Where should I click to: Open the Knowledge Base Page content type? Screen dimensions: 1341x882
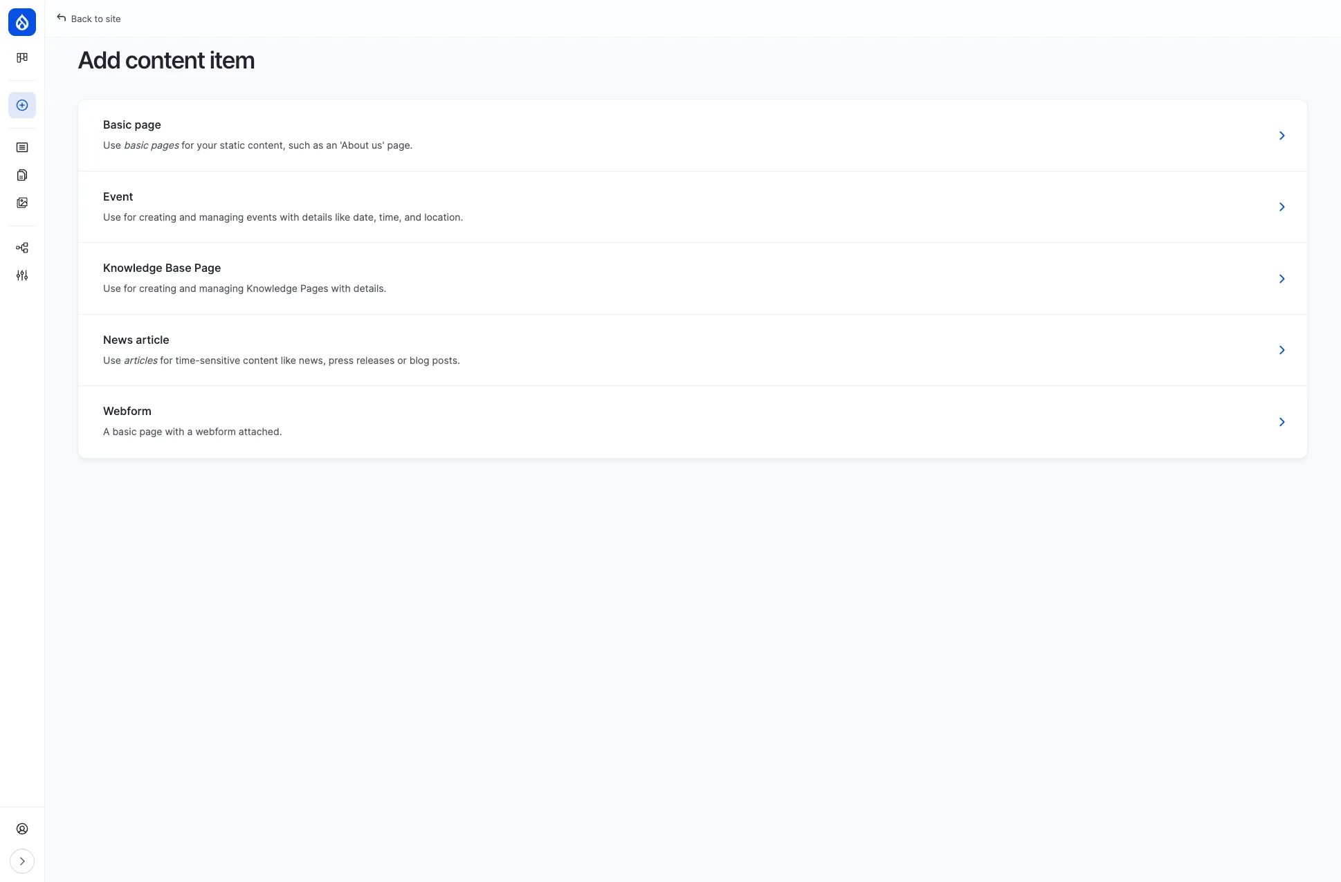692,279
